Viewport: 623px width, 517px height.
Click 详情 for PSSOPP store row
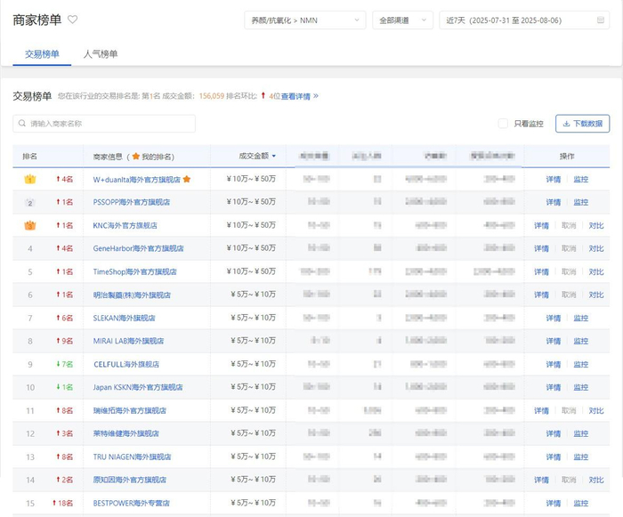pos(554,203)
